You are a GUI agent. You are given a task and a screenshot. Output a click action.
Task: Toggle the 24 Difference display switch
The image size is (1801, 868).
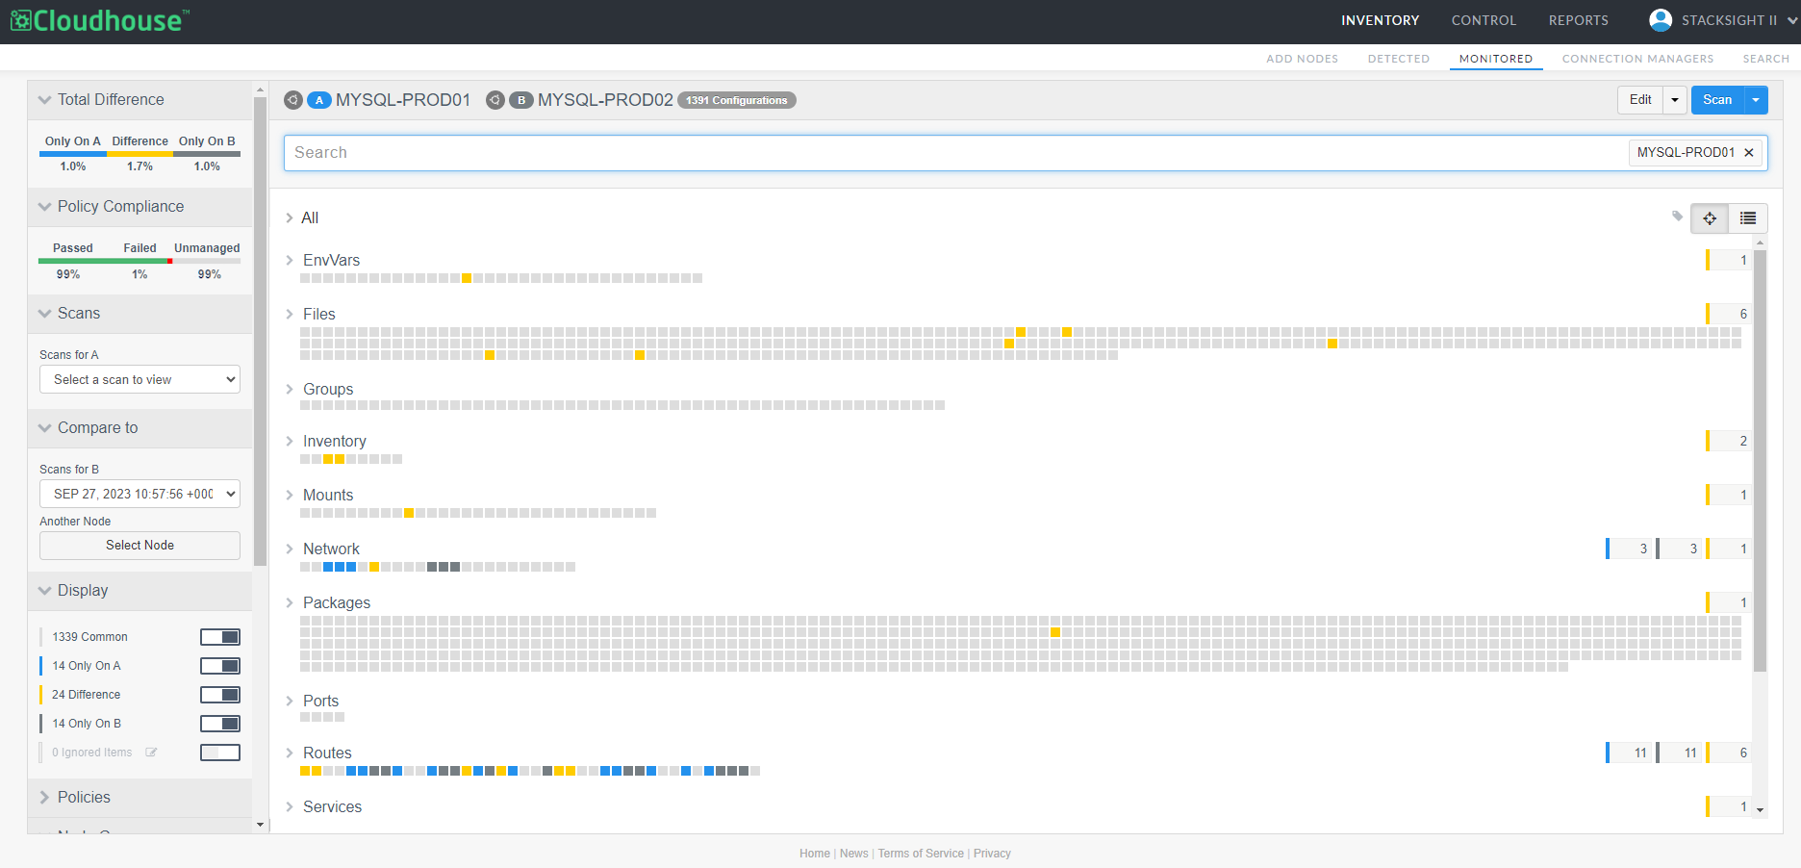pyautogui.click(x=220, y=695)
